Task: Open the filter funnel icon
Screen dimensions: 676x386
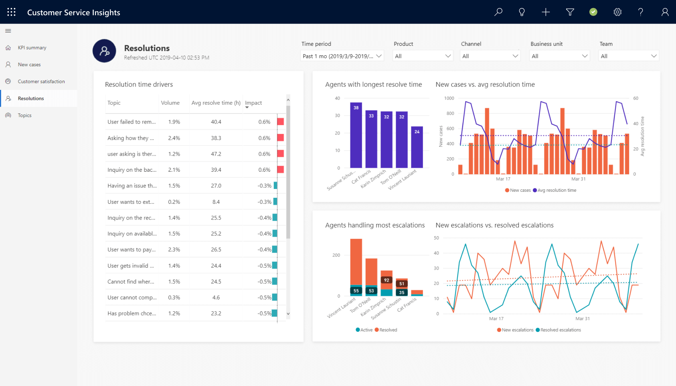Action: pyautogui.click(x=570, y=12)
